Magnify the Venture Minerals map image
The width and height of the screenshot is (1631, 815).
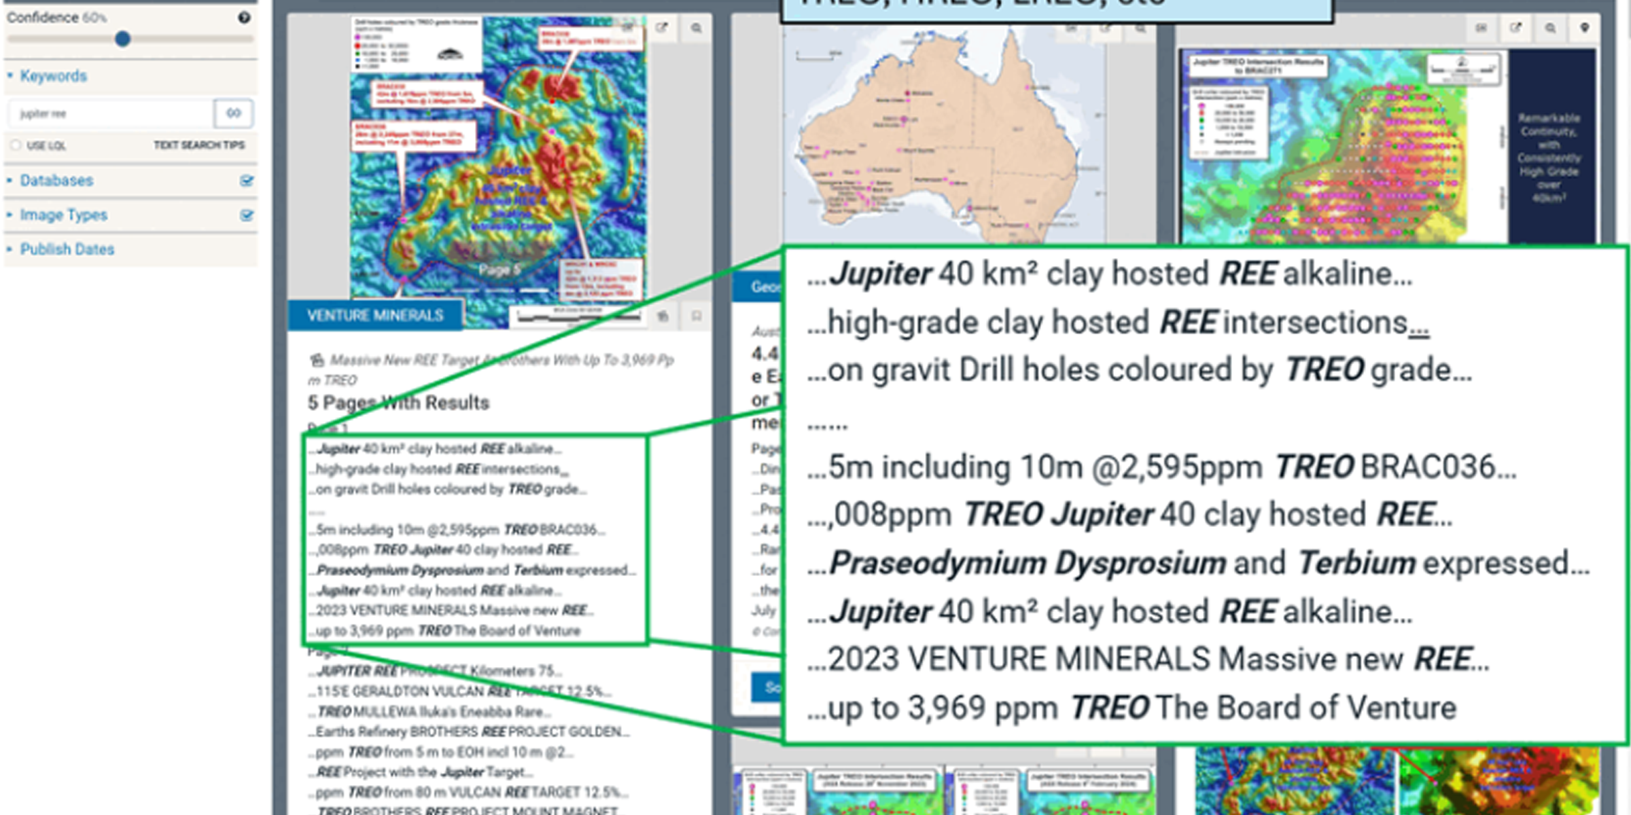pyautogui.click(x=697, y=28)
